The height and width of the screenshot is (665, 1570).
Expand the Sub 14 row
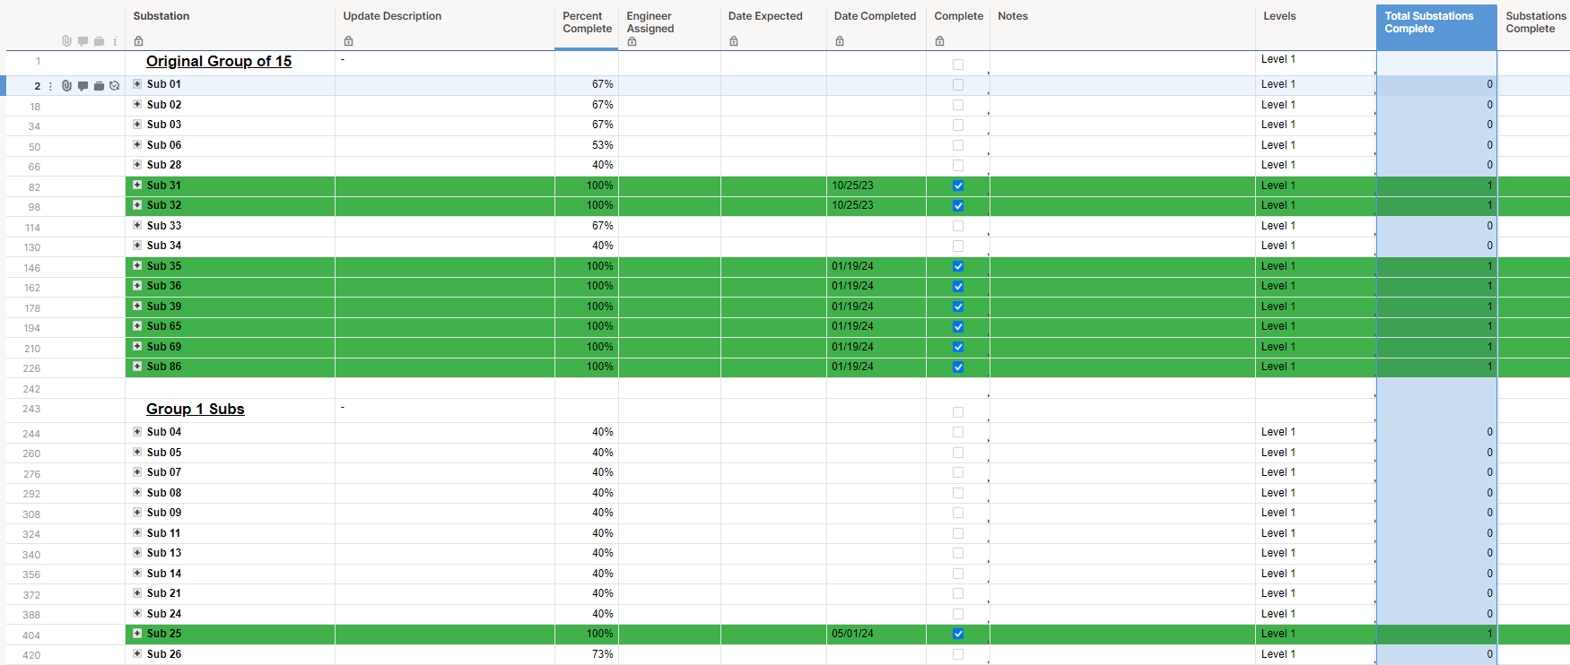pos(137,573)
